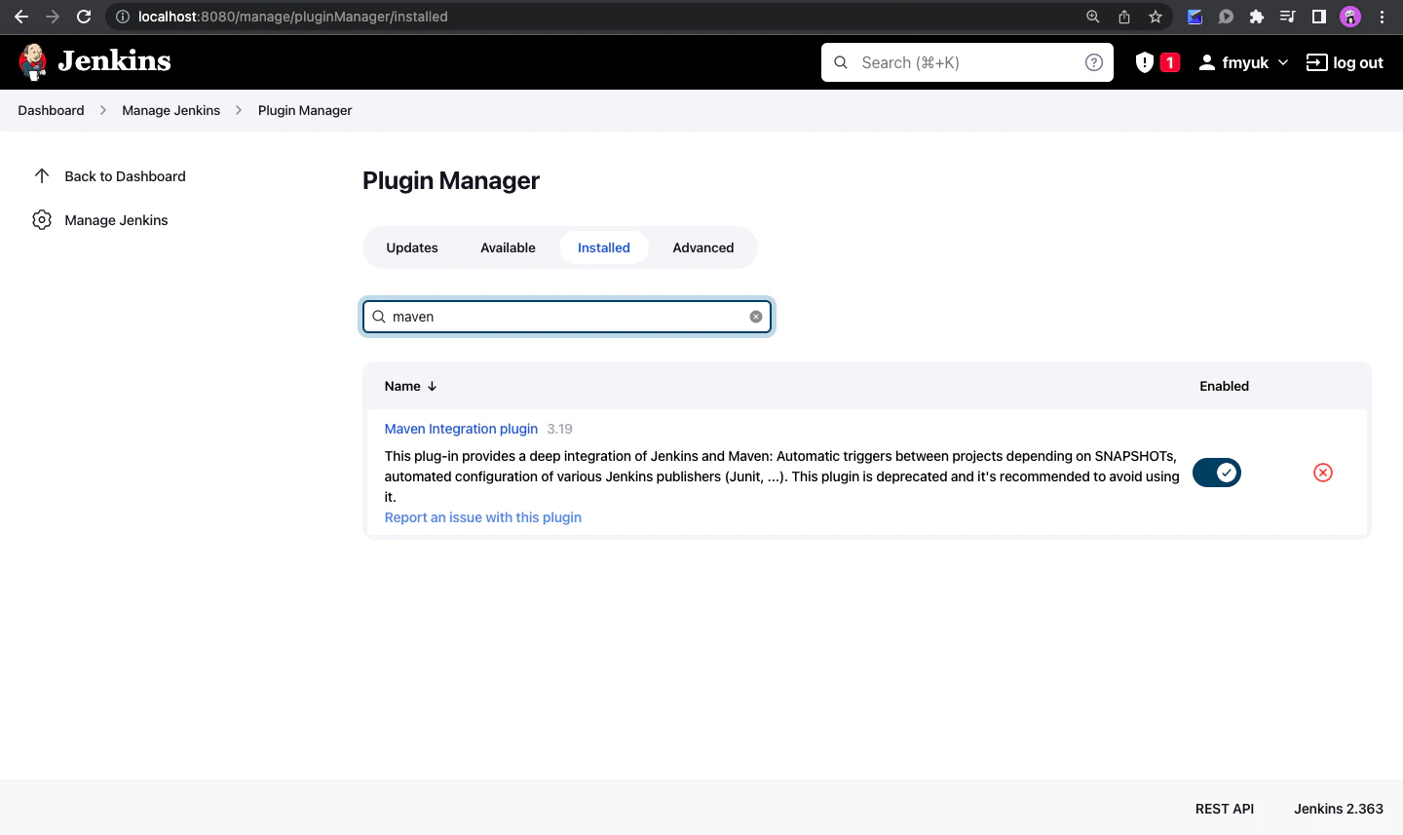The image size is (1403, 835).
Task: Click the share page icon
Action: click(1124, 17)
